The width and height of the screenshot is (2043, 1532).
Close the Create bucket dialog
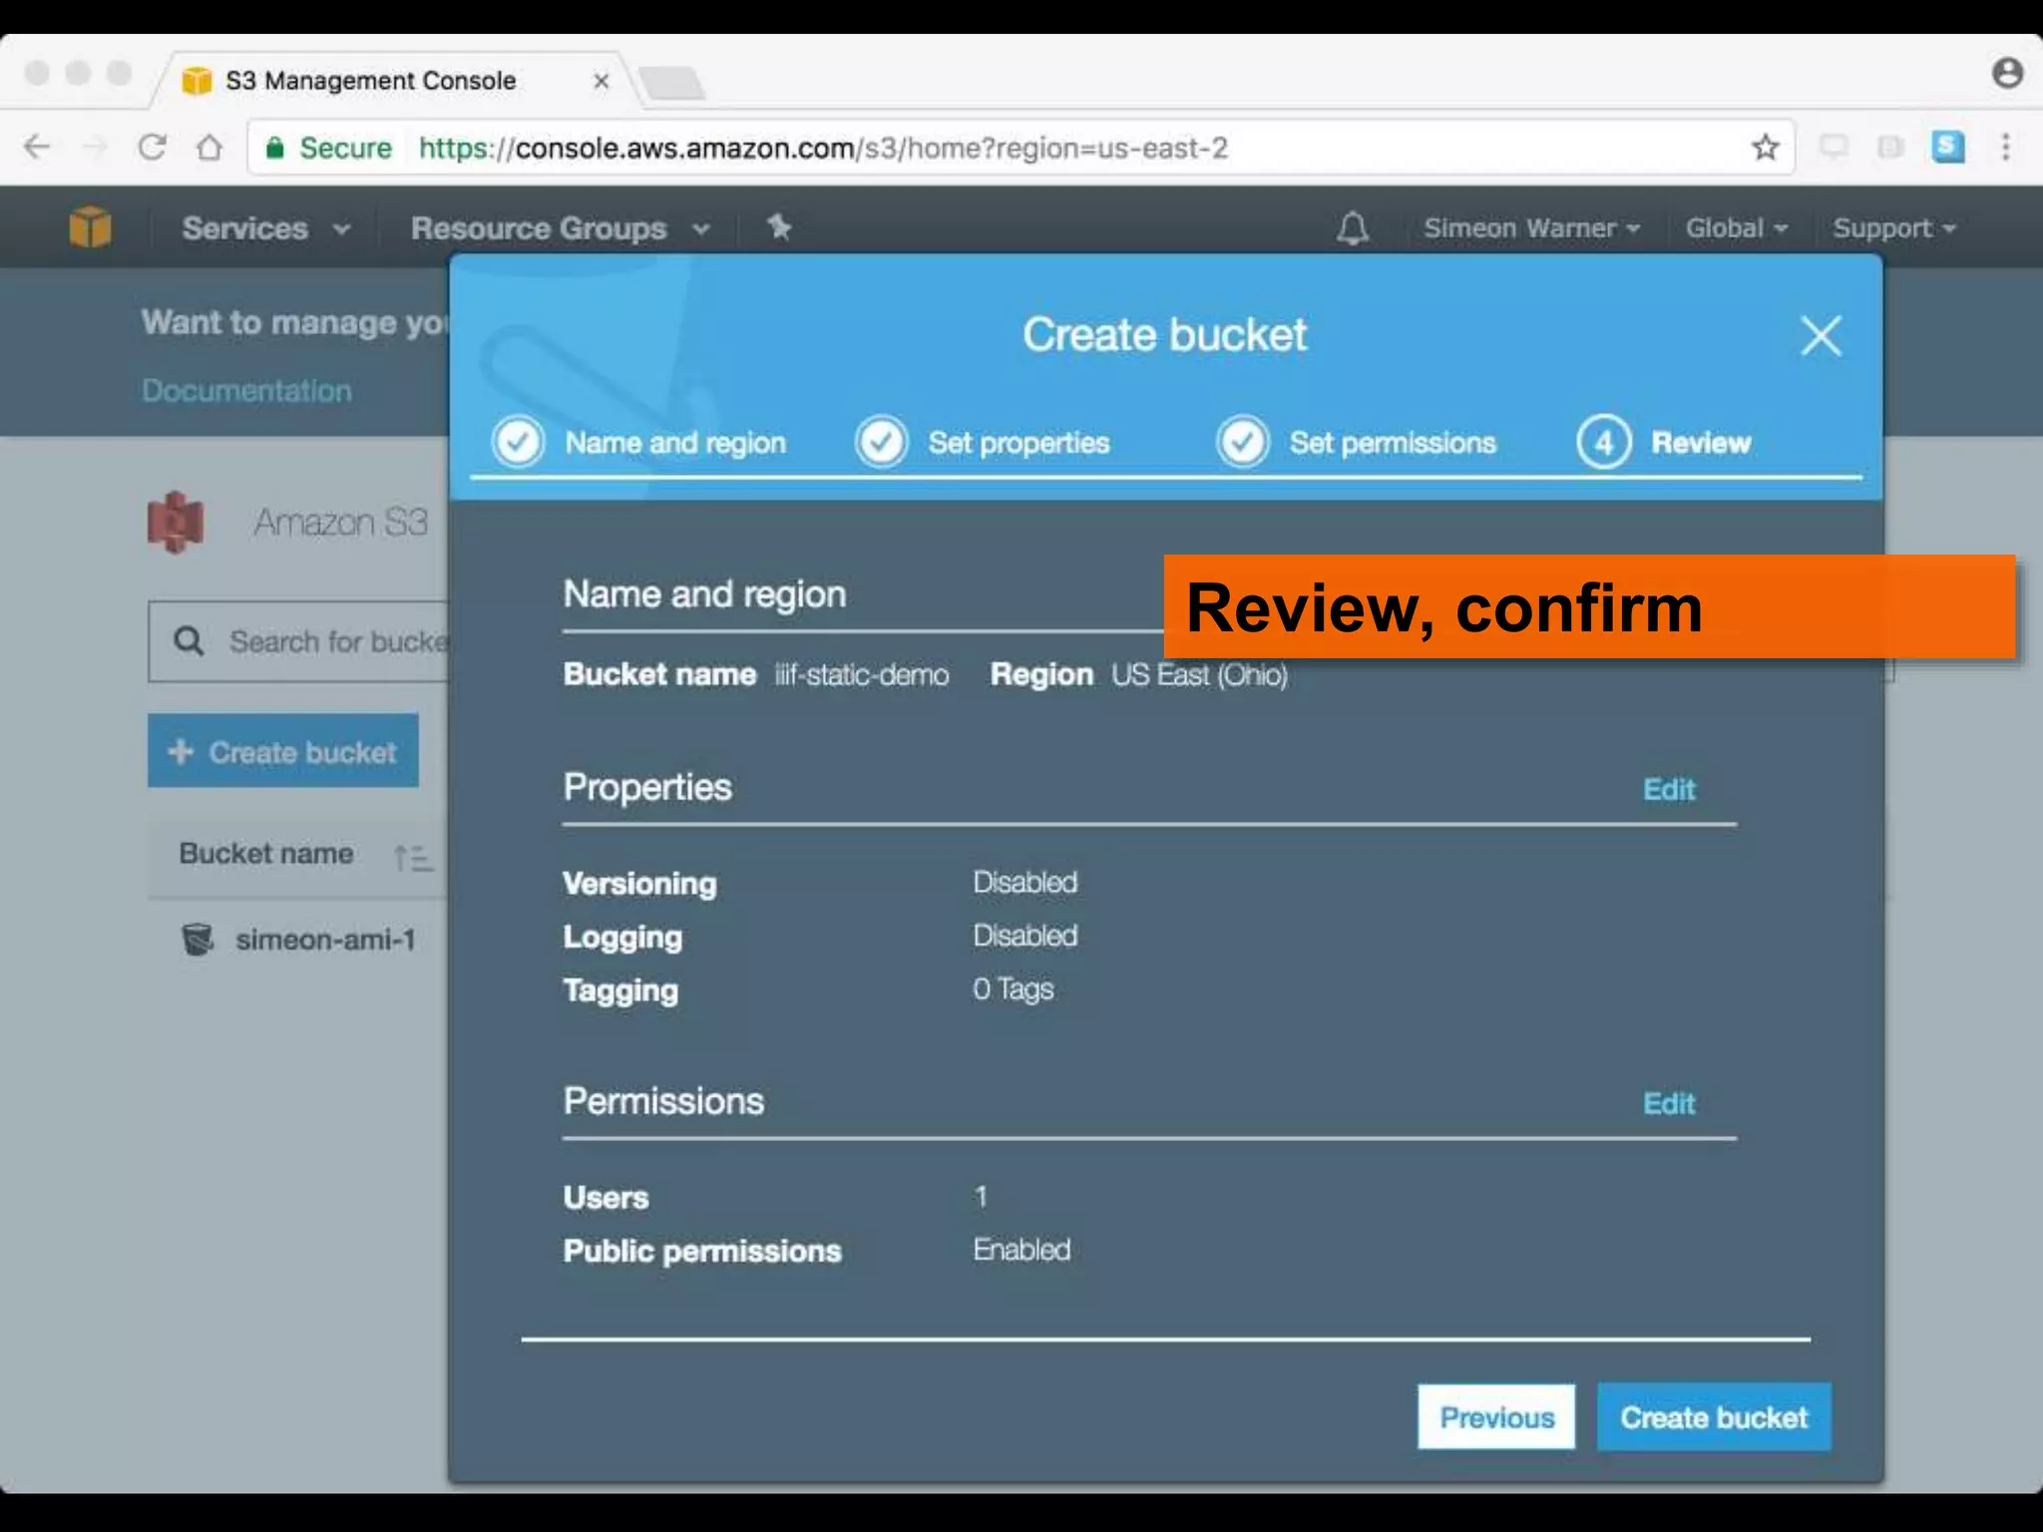click(x=1821, y=336)
